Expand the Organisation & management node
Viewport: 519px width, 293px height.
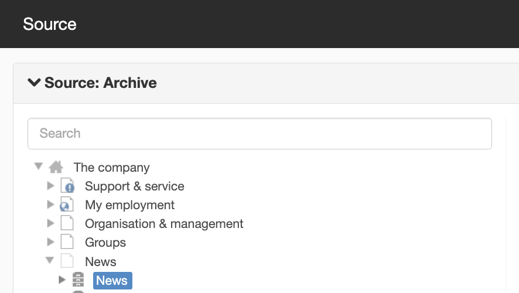pyautogui.click(x=50, y=223)
